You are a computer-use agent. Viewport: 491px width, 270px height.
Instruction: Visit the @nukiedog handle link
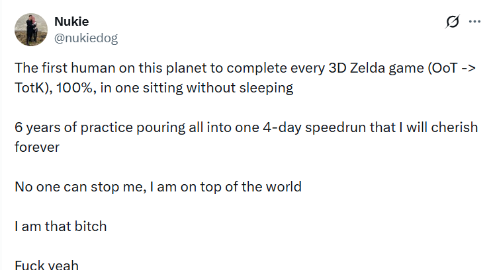coord(86,38)
